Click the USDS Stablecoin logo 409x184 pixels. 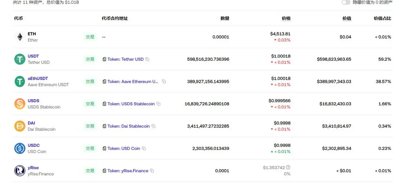[20, 104]
